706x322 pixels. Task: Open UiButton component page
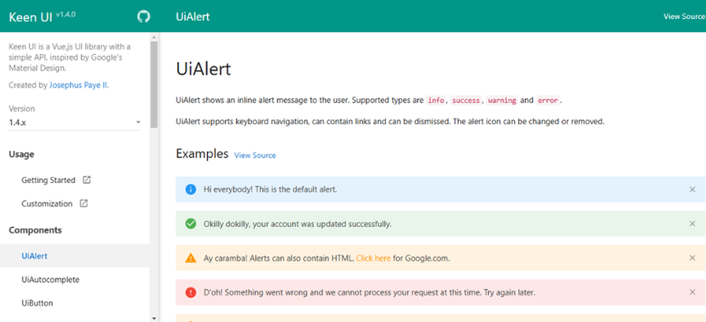click(x=37, y=303)
